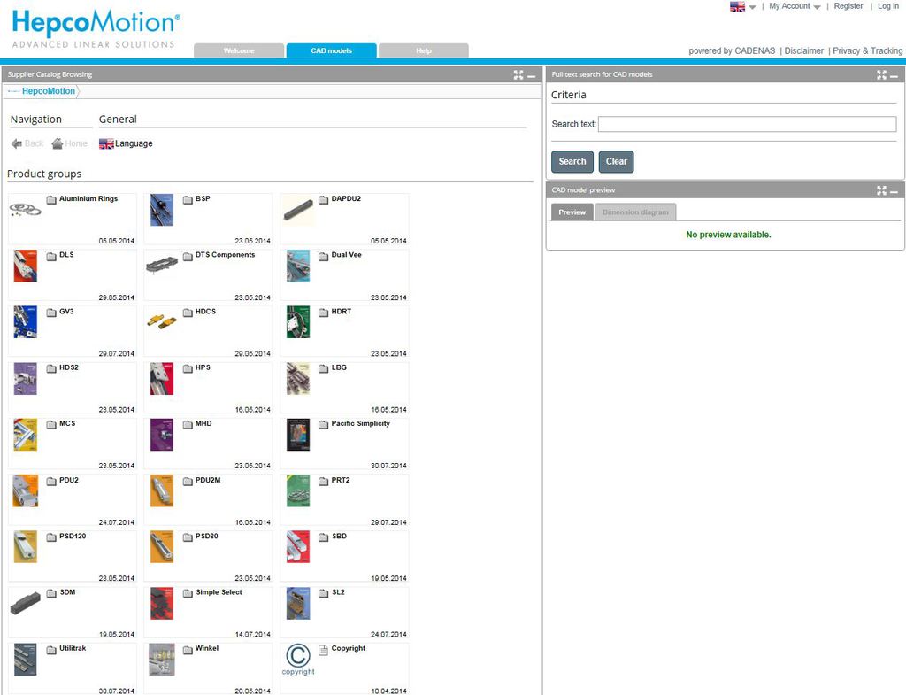906x695 pixels.
Task: Open the MHD folder icon
Action: click(x=188, y=424)
